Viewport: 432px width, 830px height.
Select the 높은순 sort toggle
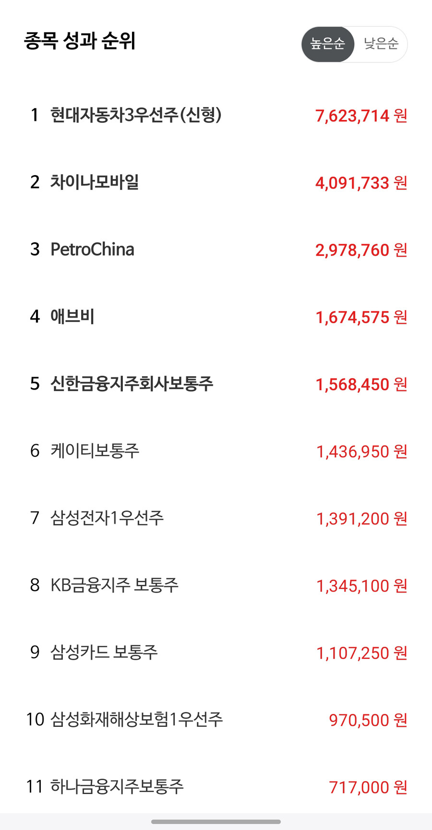pyautogui.click(x=327, y=44)
